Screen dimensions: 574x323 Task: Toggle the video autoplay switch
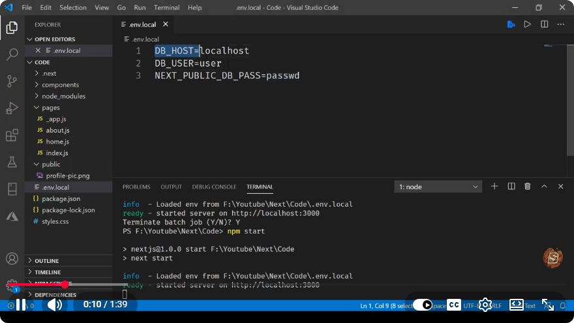(x=423, y=305)
